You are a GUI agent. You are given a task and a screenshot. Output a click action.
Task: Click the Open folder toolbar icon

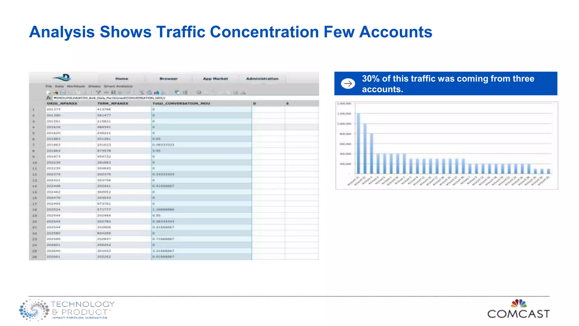56,93
